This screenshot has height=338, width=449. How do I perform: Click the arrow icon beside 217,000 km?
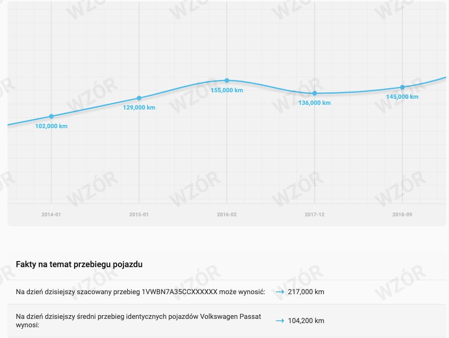pyautogui.click(x=280, y=292)
